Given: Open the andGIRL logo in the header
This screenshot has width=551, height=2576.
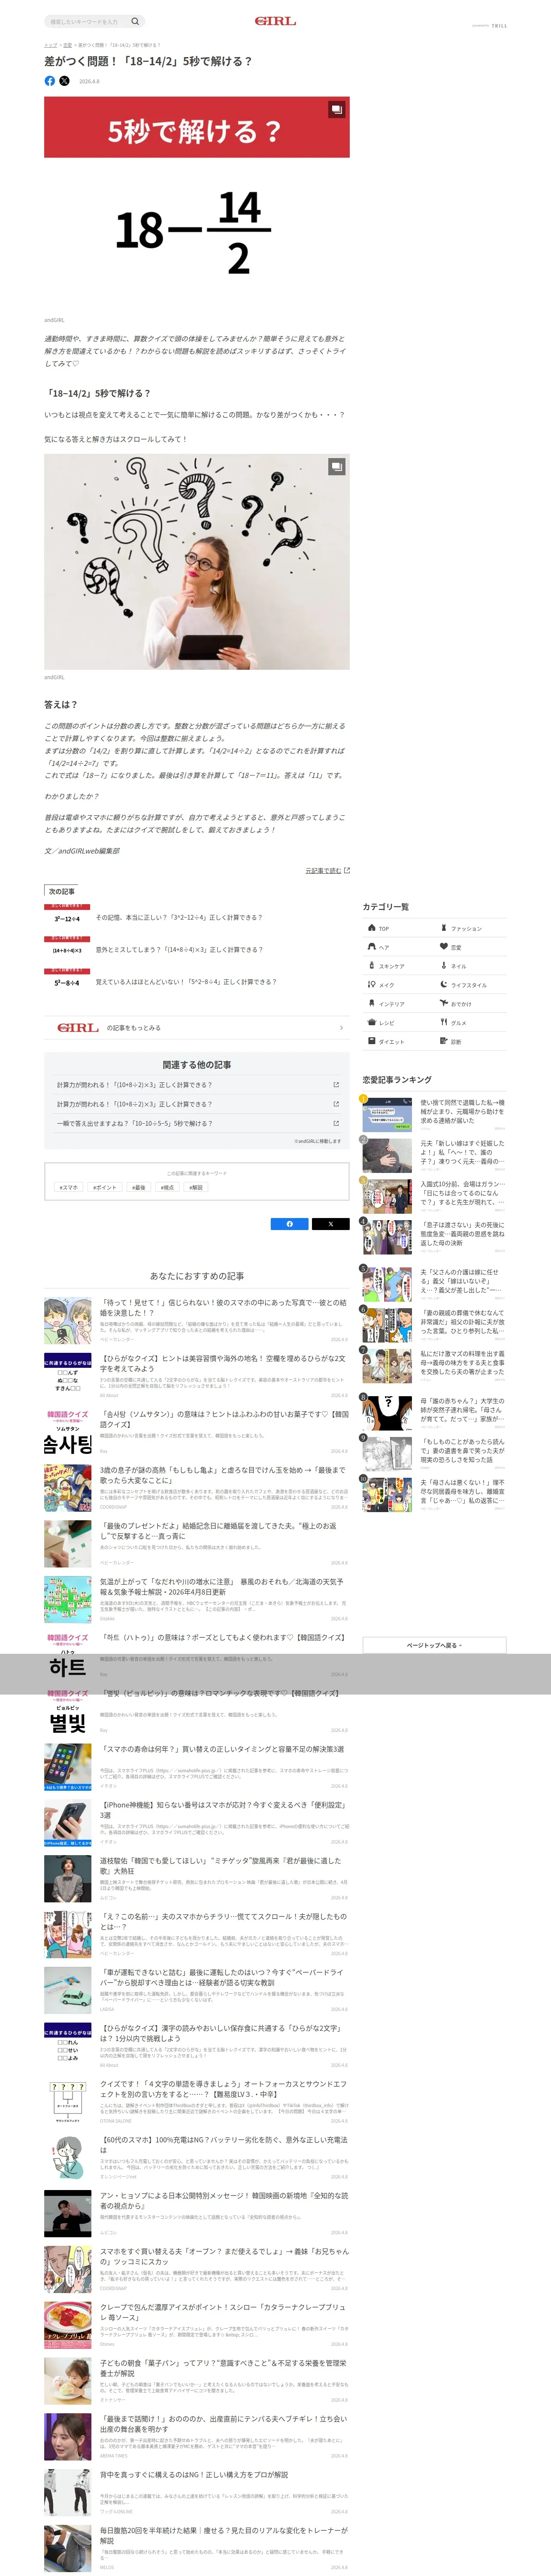Looking at the screenshot, I should click(275, 21).
